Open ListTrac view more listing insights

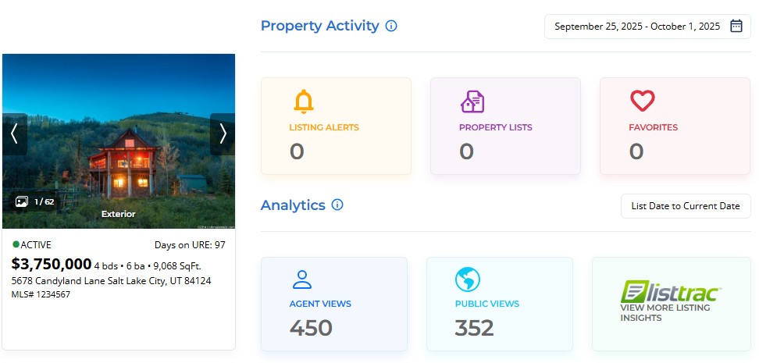(671, 304)
